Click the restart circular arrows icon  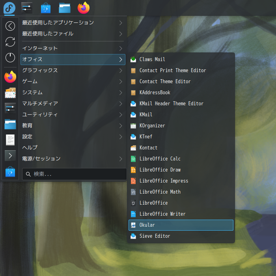click(10, 42)
